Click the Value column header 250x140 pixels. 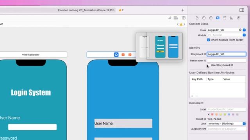coord(227,79)
